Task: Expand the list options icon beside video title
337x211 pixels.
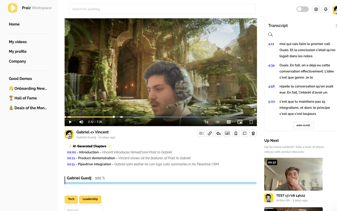Action: pos(201,133)
